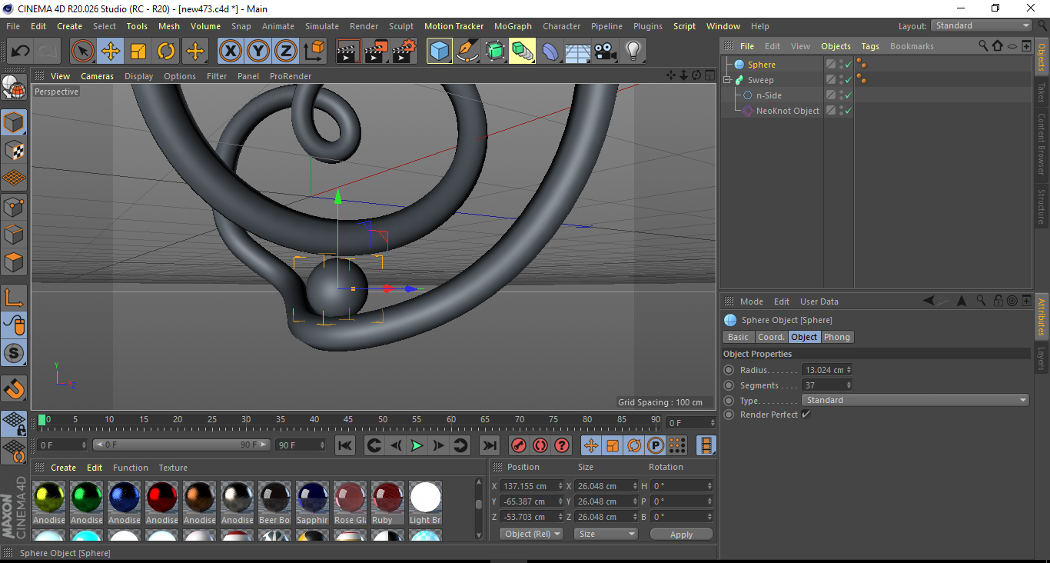This screenshot has height=563, width=1050.
Task: Click the Record Active Objects button
Action: tap(519, 445)
